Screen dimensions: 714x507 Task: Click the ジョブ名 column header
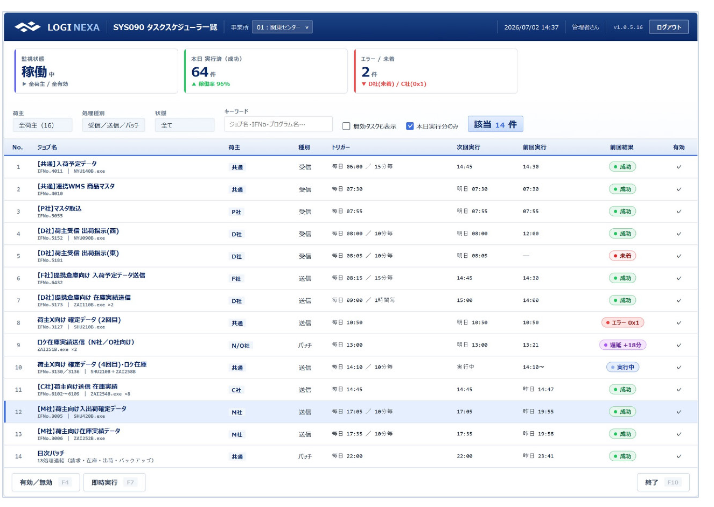click(47, 147)
